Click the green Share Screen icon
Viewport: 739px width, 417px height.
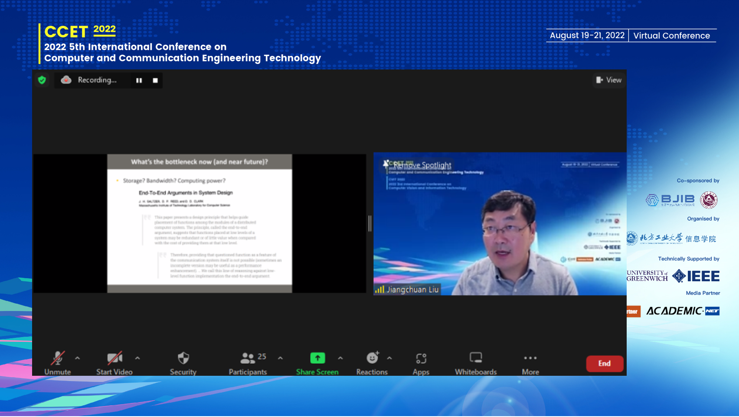pyautogui.click(x=317, y=358)
